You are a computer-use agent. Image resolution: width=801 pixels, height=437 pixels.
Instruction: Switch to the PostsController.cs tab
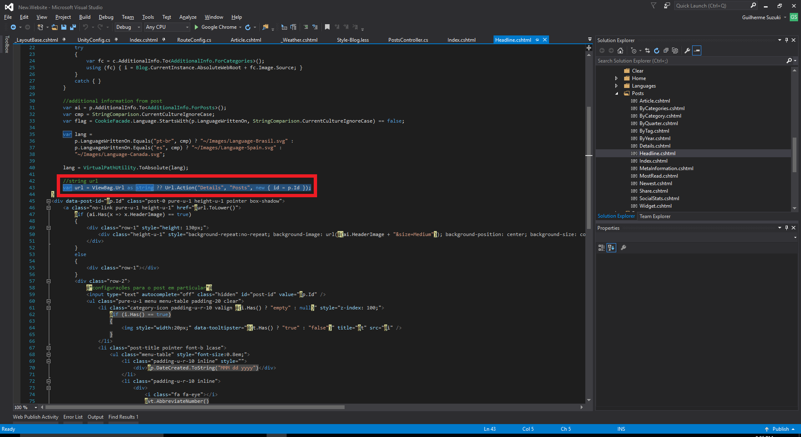click(x=408, y=40)
